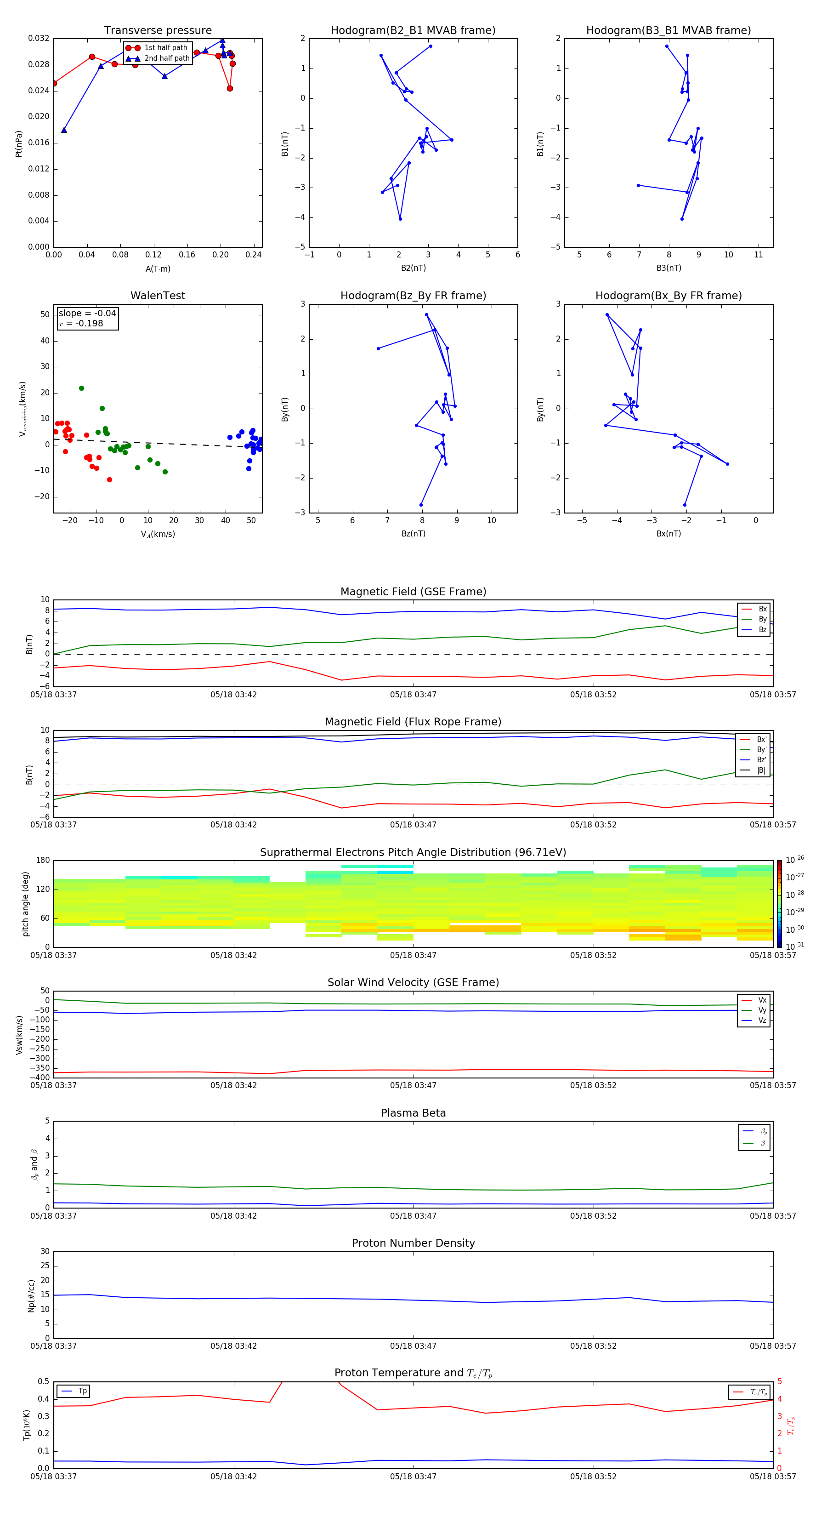Image resolution: width=827 pixels, height=1517 pixels.
Task: Click the "WalenTest" plot title
Action: (x=158, y=296)
